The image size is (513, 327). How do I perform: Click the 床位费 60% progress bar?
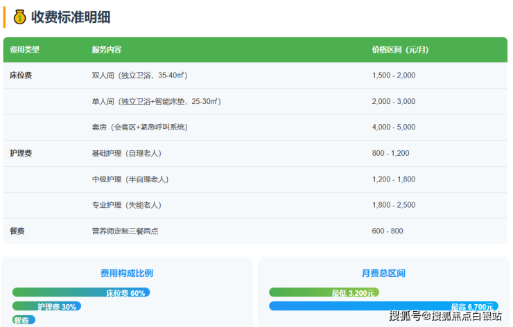coord(81,293)
